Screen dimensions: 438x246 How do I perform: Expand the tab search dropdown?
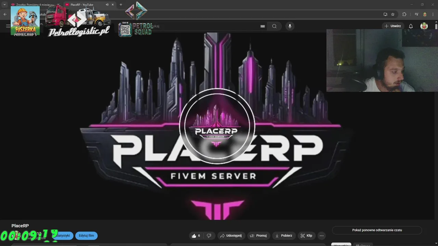click(4, 5)
